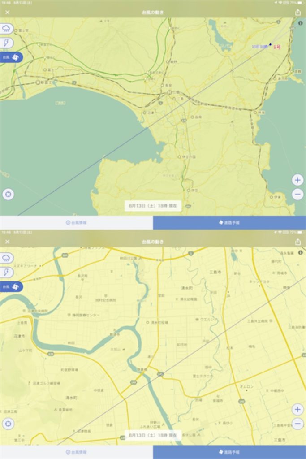
Task: Zoom out with minus button on lower street map
Action: click(297, 424)
